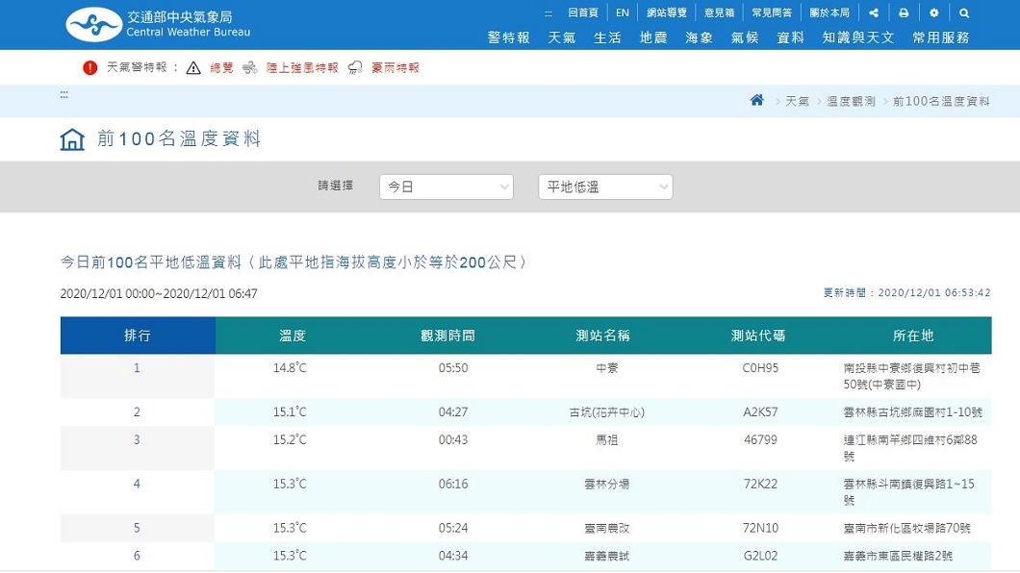
Task: Click the 觀測時間 column header
Action: tap(447, 336)
